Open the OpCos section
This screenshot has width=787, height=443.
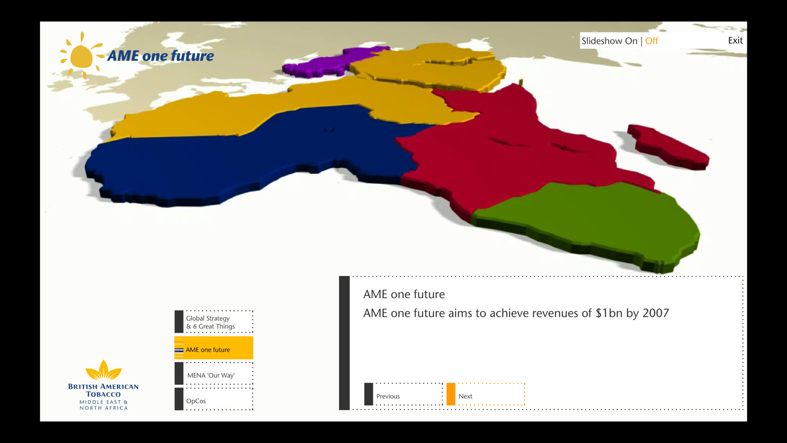click(x=196, y=401)
